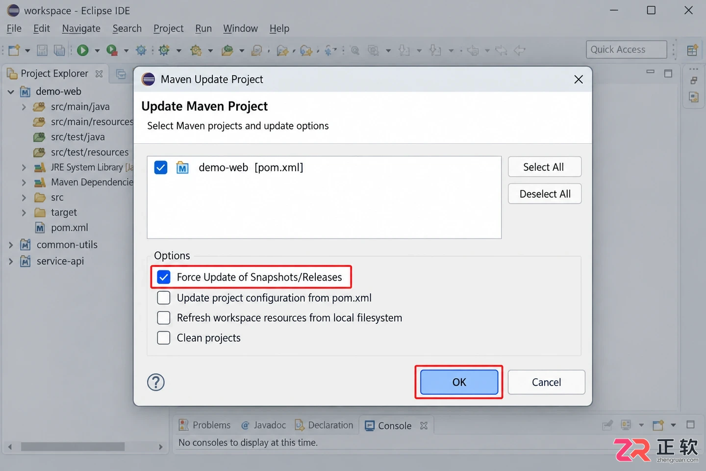
Task: Click the Previous Annotation toolbar icon
Action: click(x=435, y=50)
